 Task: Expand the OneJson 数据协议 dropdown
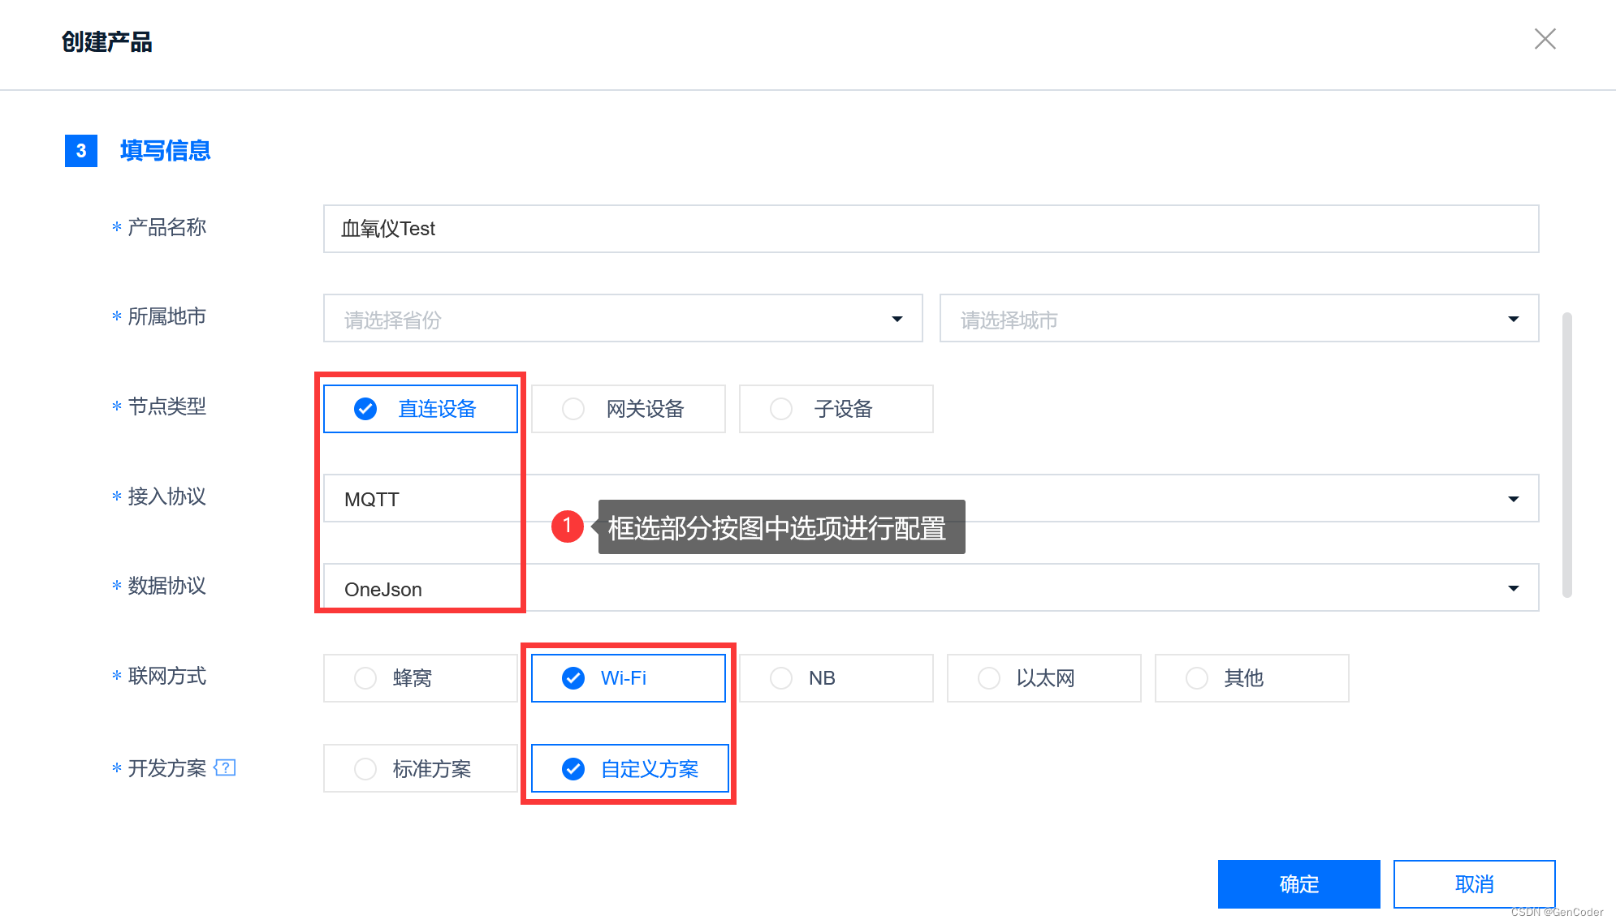coord(1513,588)
